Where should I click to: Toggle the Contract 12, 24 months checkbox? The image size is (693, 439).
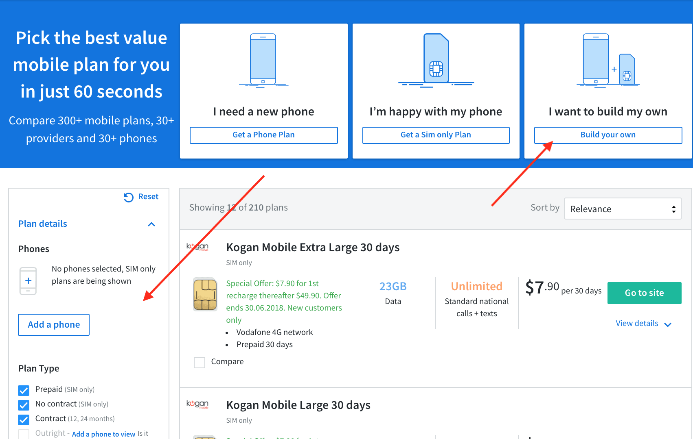click(x=24, y=419)
